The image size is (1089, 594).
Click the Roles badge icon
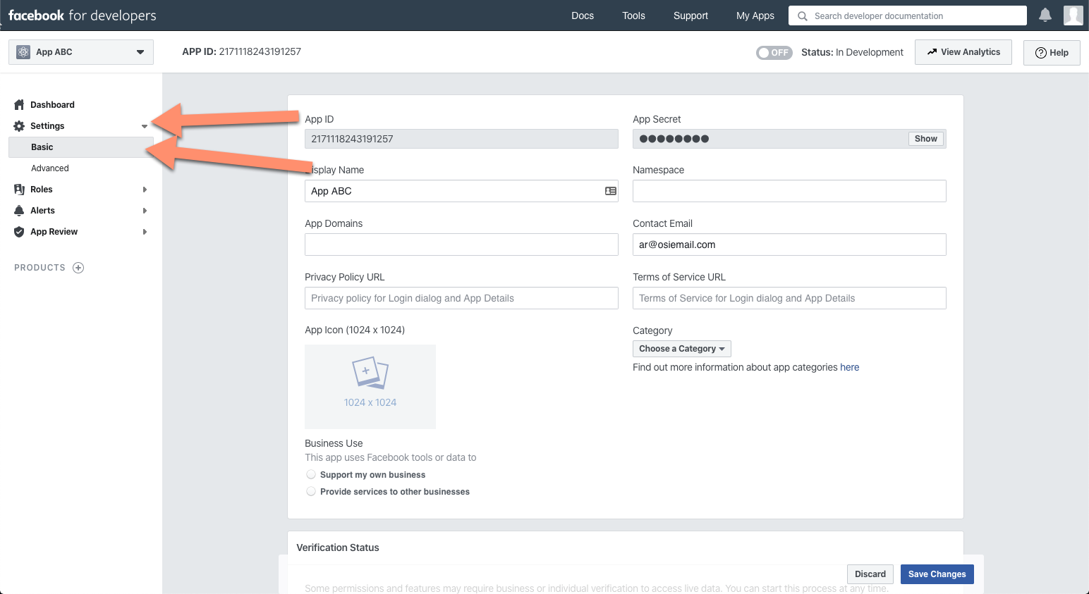click(x=19, y=190)
